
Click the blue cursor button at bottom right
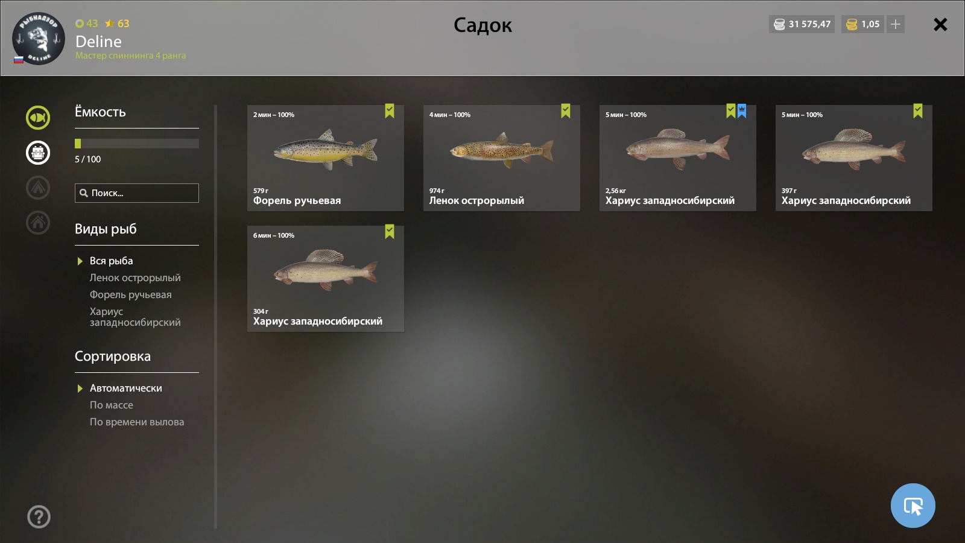click(x=913, y=506)
